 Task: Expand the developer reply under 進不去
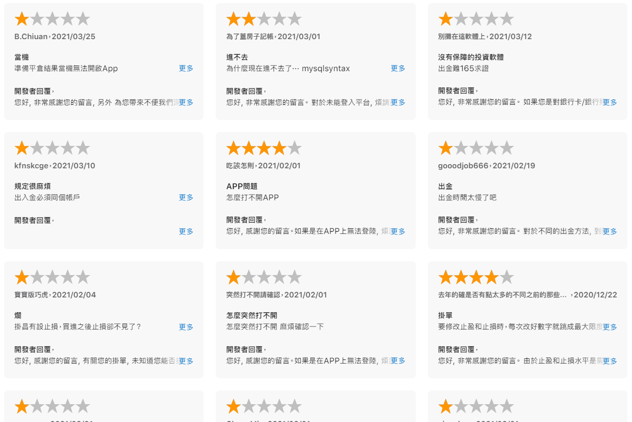click(397, 102)
